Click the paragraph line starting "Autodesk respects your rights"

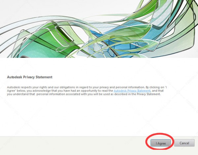point(87,87)
